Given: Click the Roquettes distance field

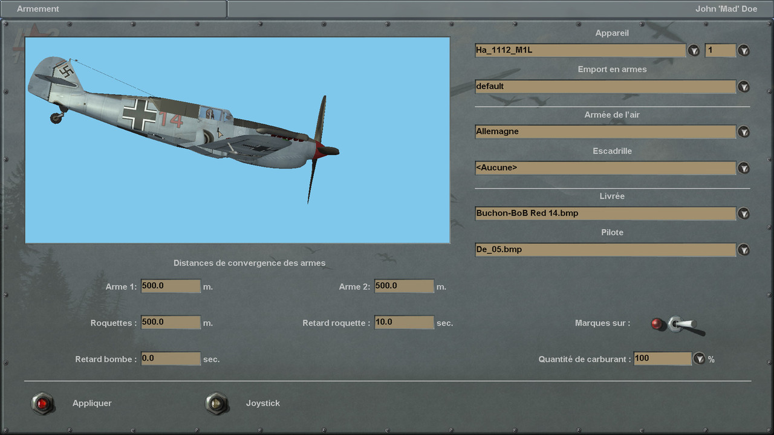Looking at the screenshot, I should tap(171, 322).
